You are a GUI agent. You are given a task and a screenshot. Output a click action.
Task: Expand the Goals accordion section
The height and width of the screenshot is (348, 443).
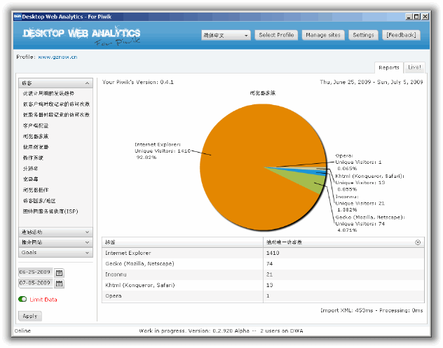[x=55, y=252]
